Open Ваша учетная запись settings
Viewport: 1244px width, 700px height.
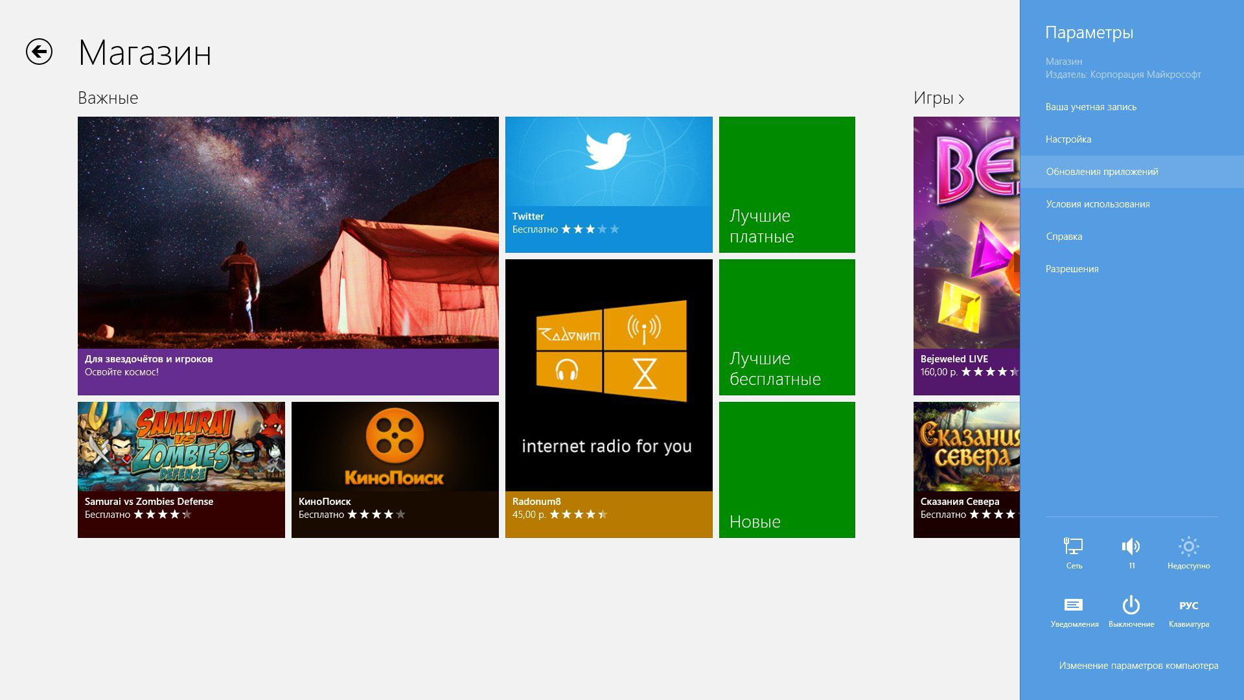pos(1090,107)
